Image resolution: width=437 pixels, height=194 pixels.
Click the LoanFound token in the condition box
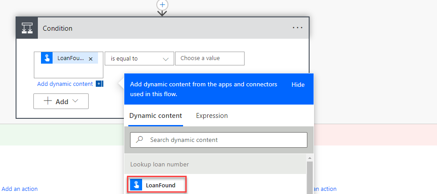tap(69, 58)
